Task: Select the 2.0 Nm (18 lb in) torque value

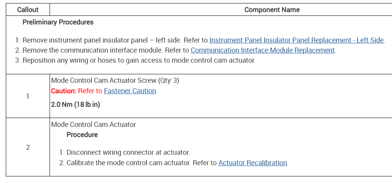Action: click(76, 105)
